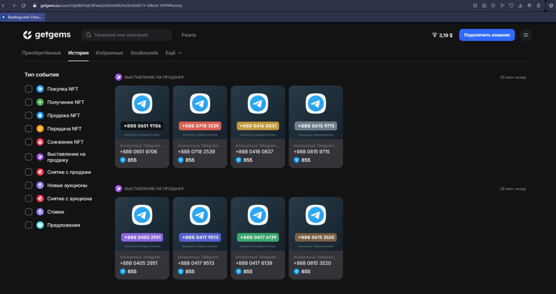Click the sliders settings icon in browser toolbar

(530, 5)
